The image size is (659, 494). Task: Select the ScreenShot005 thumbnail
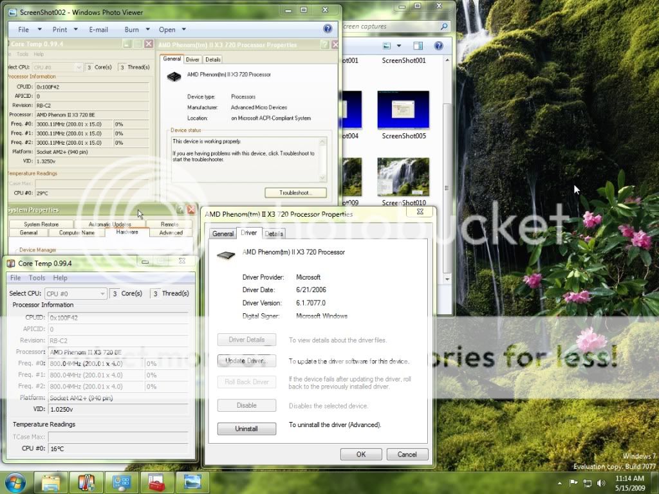coord(404,109)
